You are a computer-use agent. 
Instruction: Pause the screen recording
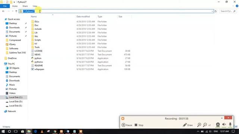point(127,125)
